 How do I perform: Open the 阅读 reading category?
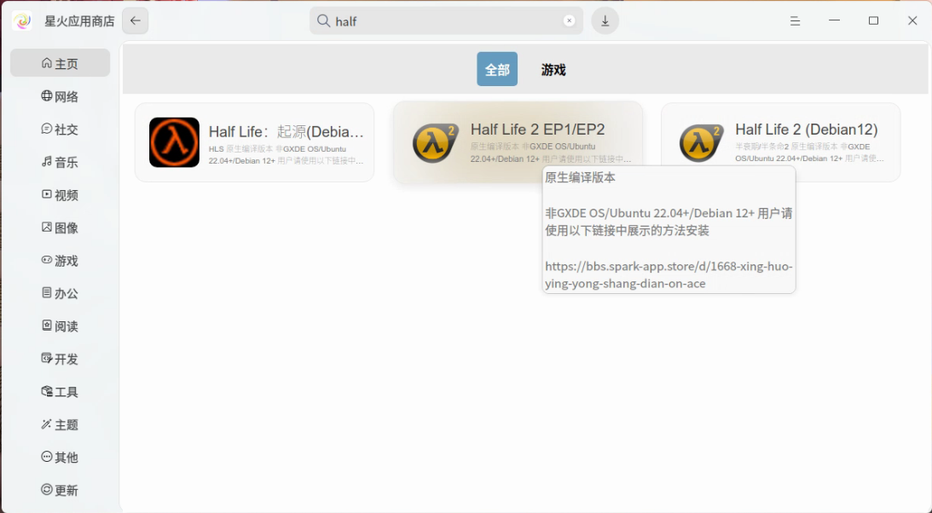tap(60, 326)
